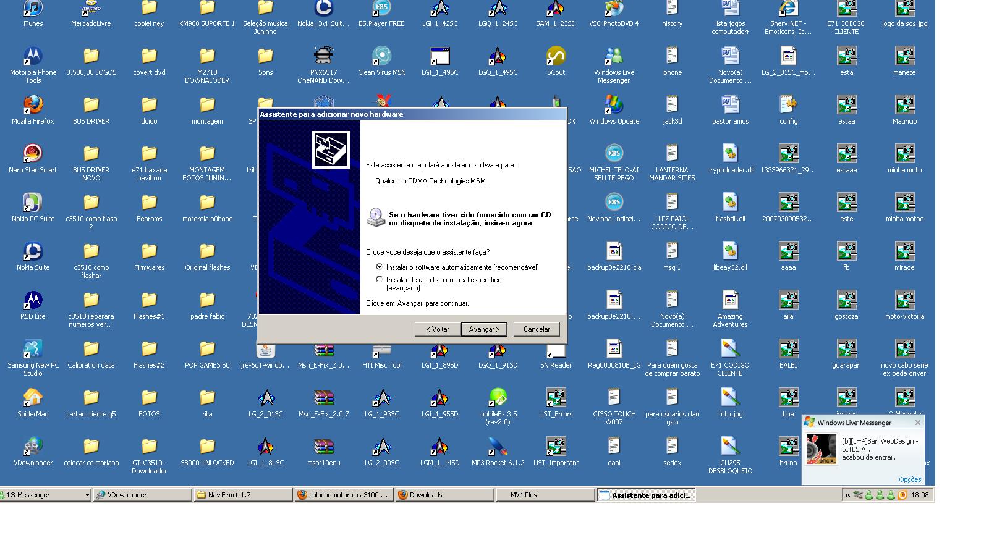Screen dimensions: 989x556
Task: Open Opções link in Messenger popup
Action: [909, 479]
